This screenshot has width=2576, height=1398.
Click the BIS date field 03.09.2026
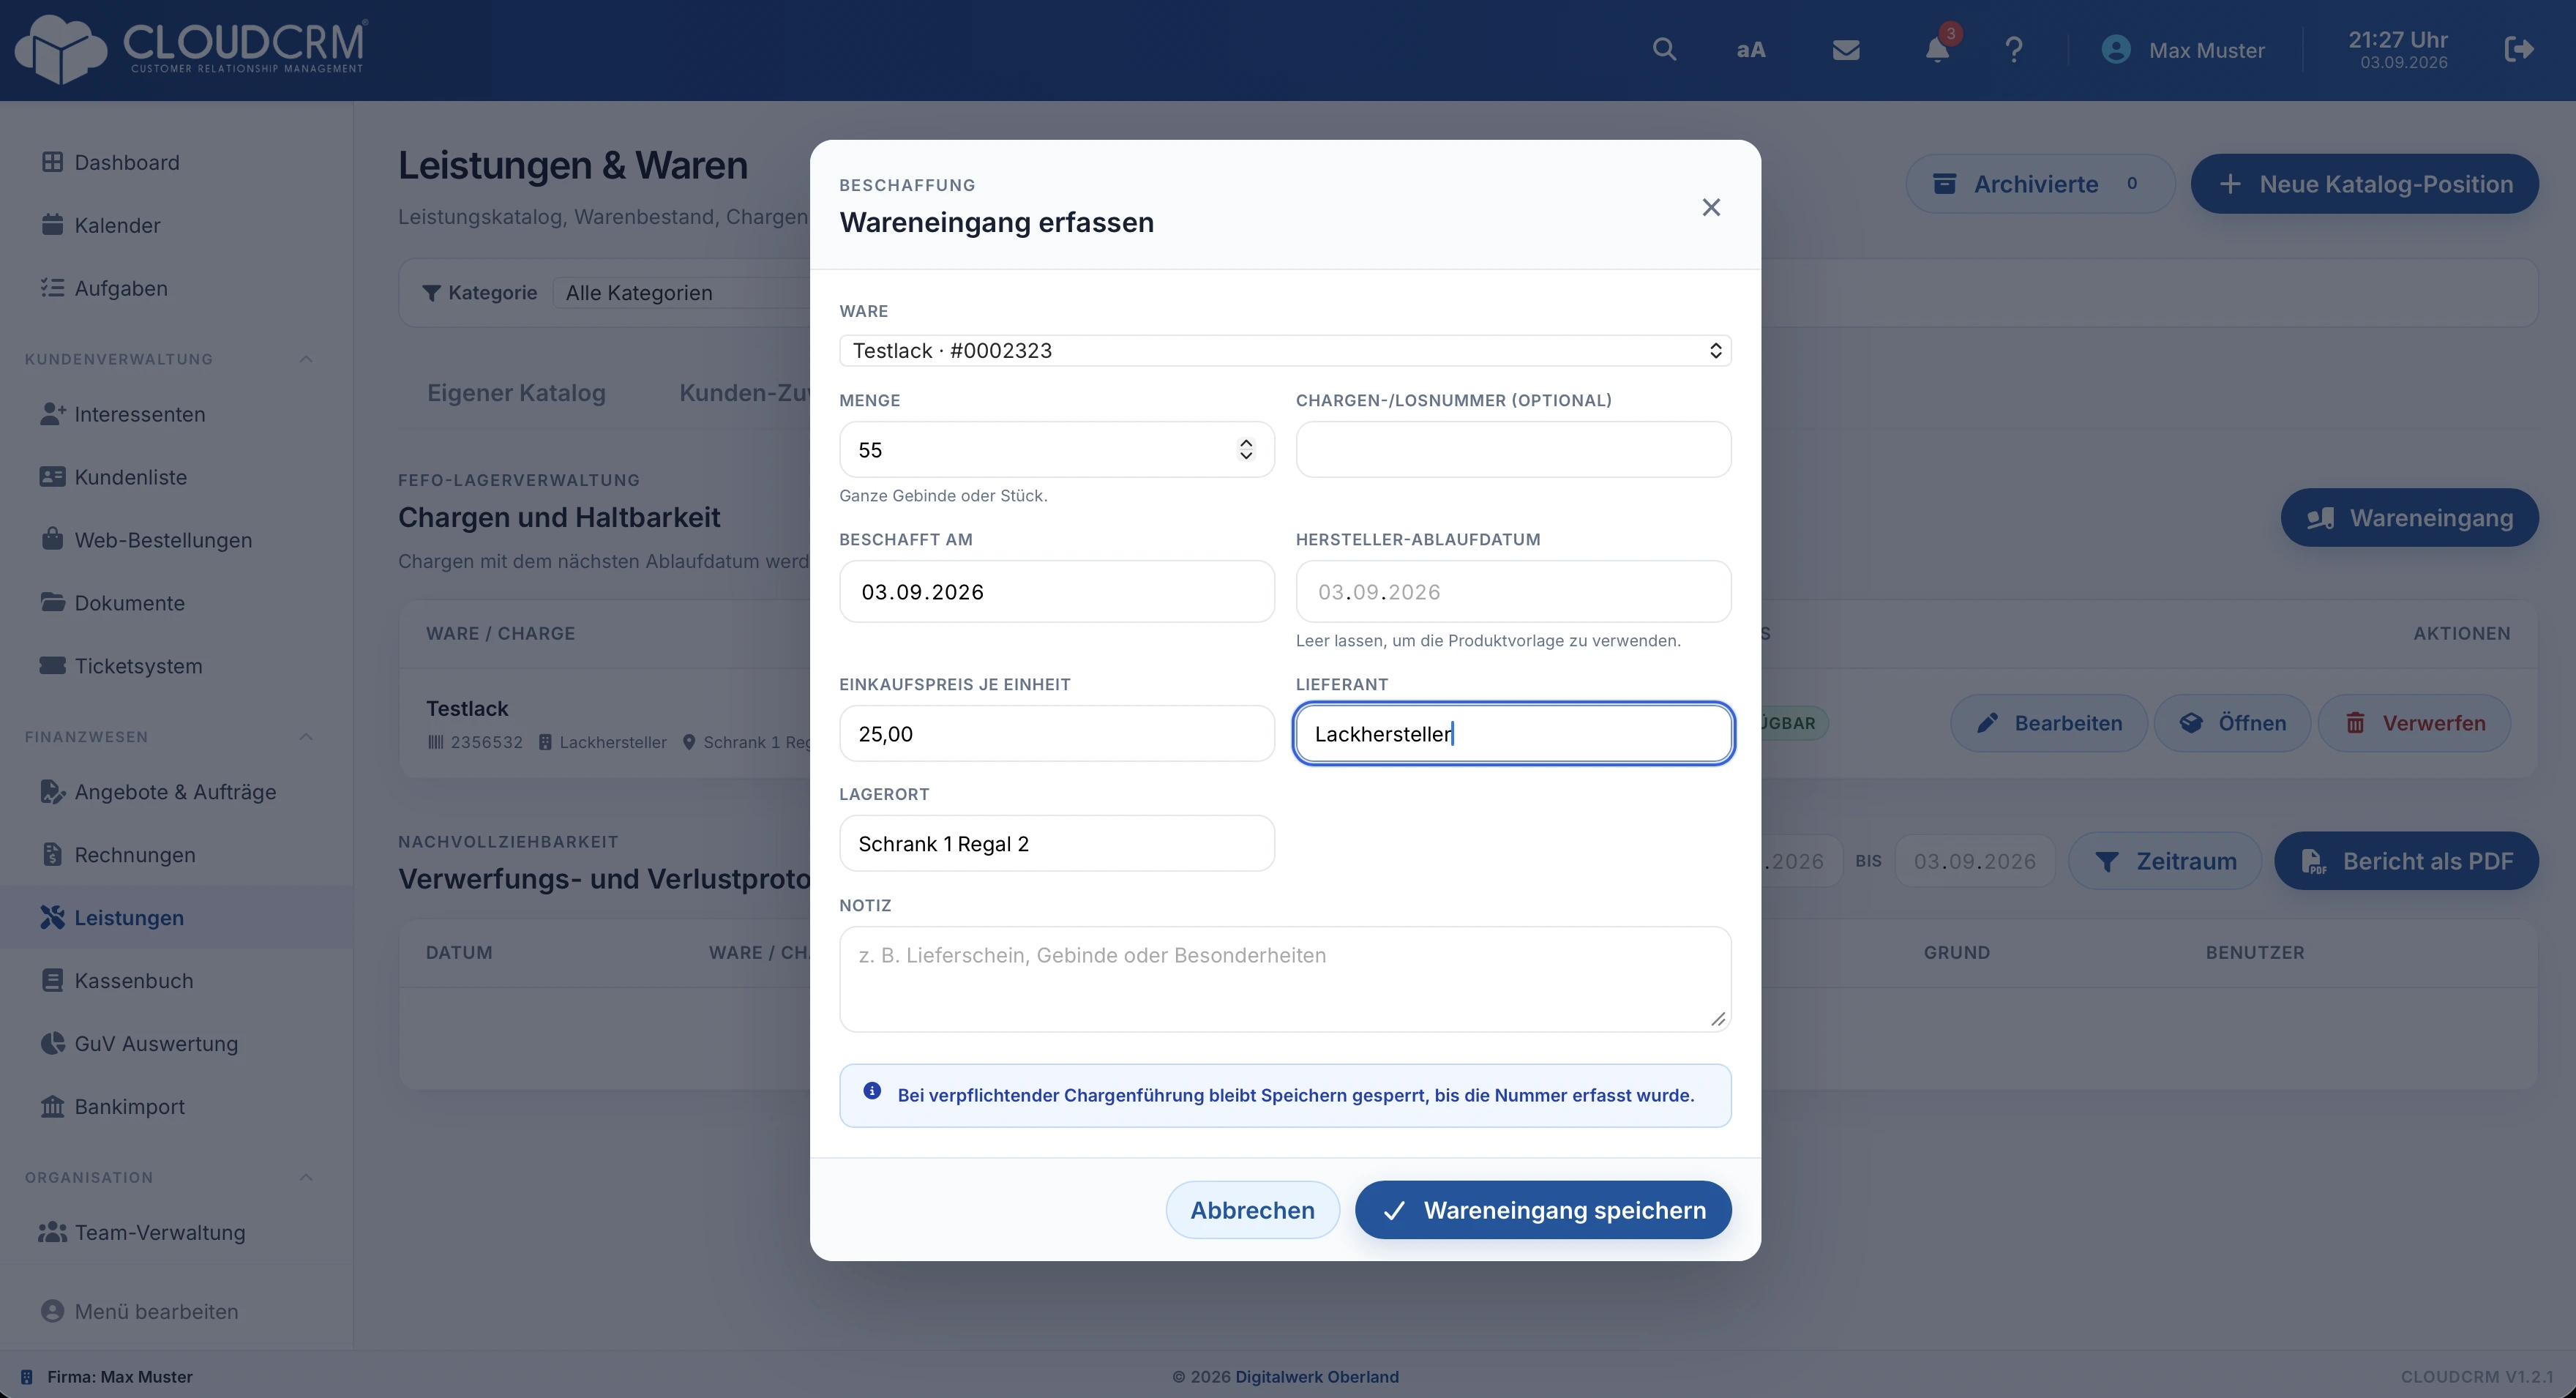coord(1974,861)
